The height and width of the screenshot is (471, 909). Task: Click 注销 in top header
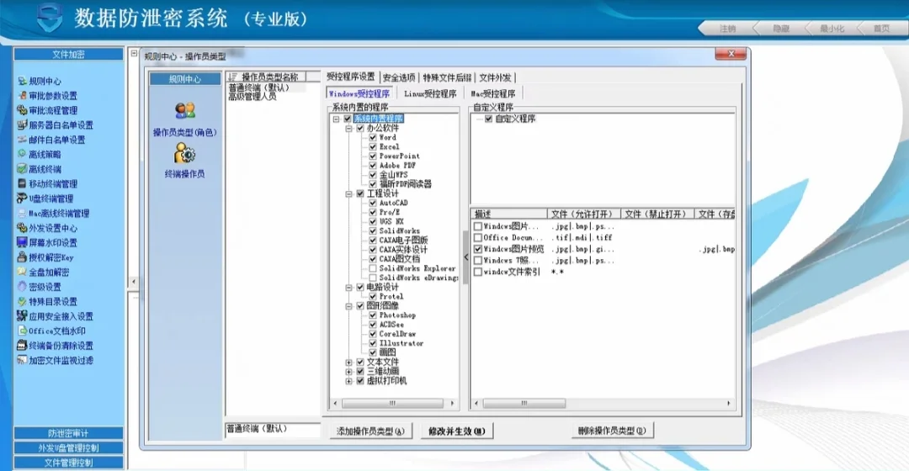727,29
